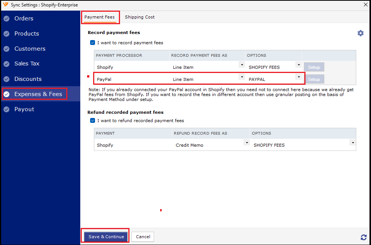Screen dimensions: 371x245
Task: Click the settings gear icon
Action: click(360, 33)
